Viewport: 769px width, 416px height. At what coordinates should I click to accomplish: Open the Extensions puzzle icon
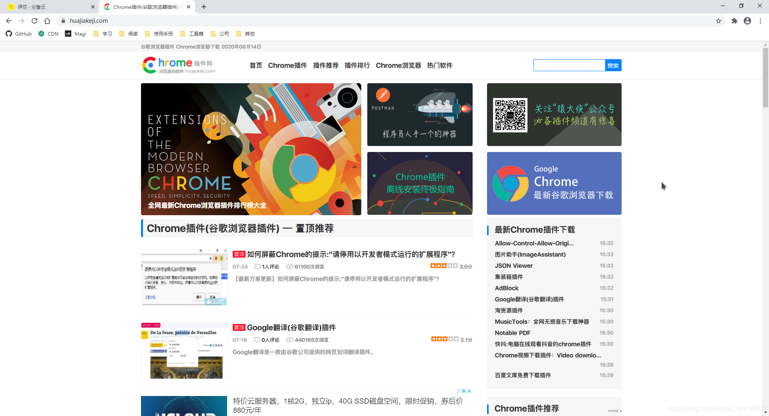(734, 21)
